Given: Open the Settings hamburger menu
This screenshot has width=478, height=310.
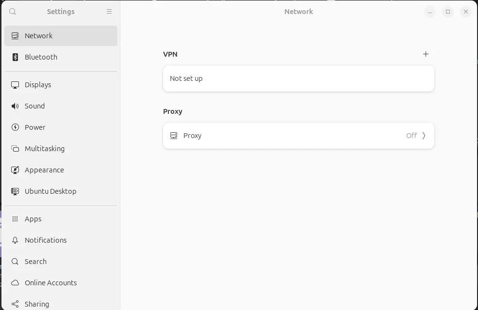Looking at the screenshot, I should coord(109,12).
